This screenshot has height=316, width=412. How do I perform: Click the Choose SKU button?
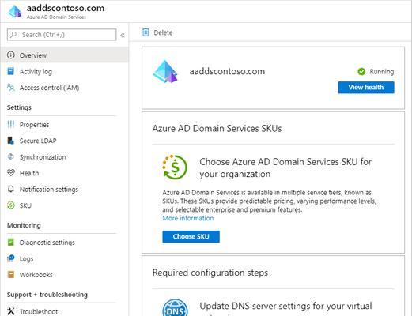(191, 236)
